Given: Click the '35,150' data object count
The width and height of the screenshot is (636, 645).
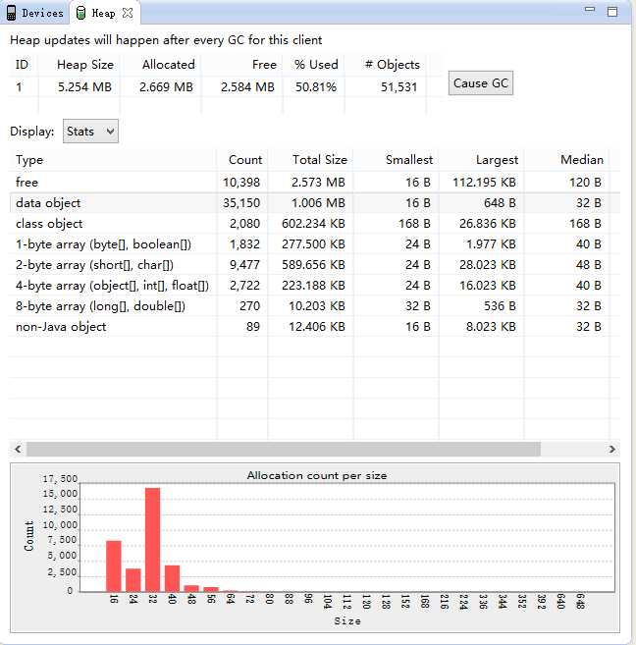Looking at the screenshot, I should [x=241, y=203].
